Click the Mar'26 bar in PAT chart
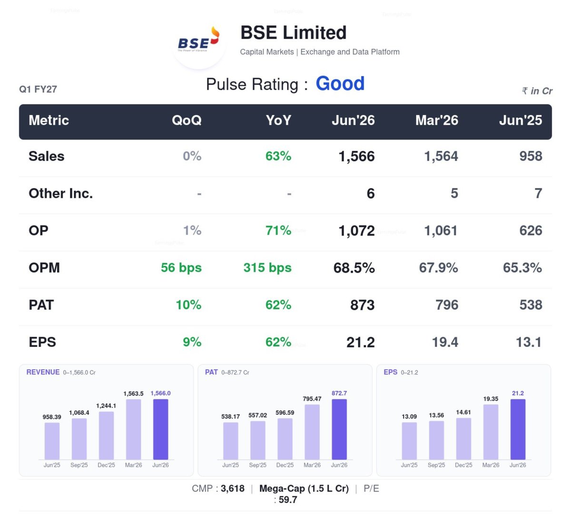The height and width of the screenshot is (514, 571). 312,432
